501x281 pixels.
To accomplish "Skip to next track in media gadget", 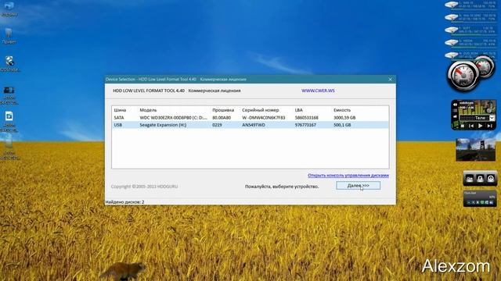I will coord(489,126).
